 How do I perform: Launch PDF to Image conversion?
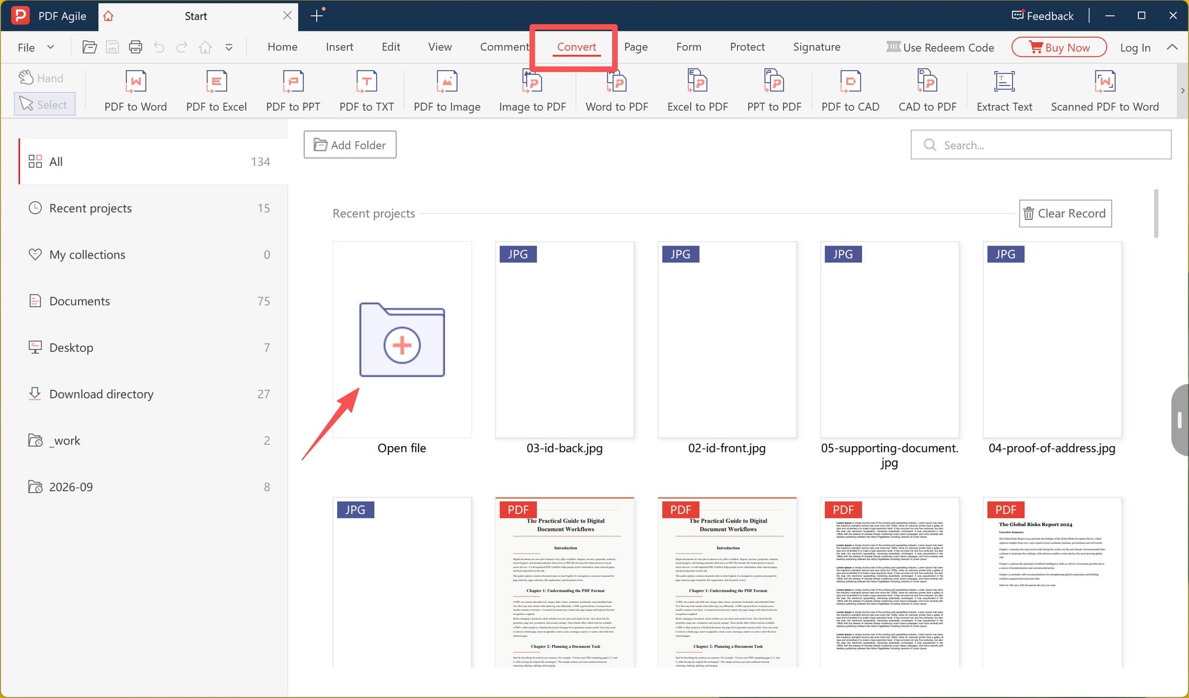click(x=447, y=91)
